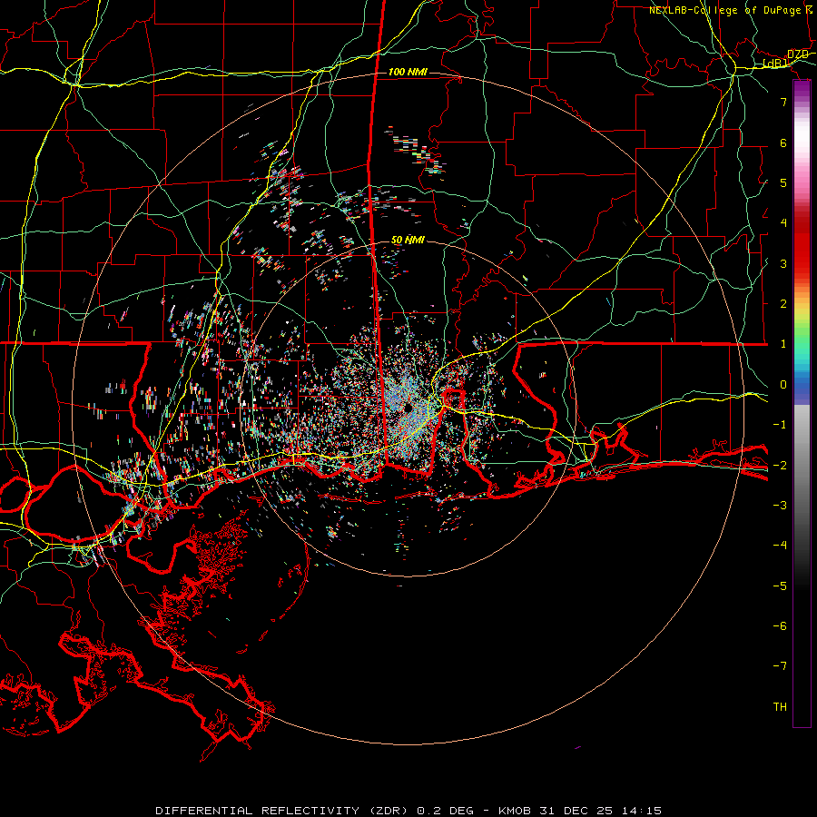Select the 6 tick on the color scale
817x817 pixels.
click(783, 143)
